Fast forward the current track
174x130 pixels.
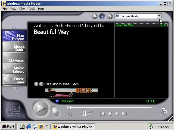tap(117, 114)
